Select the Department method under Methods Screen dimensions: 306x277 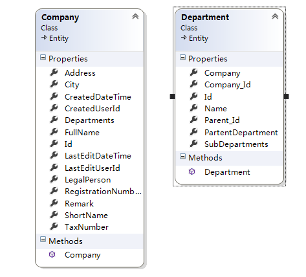tap(227, 172)
